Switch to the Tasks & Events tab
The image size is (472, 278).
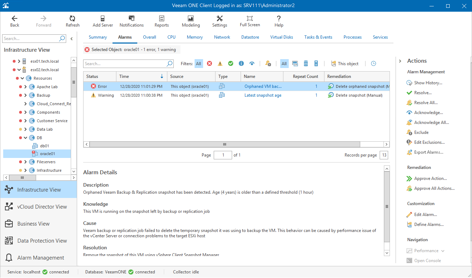coord(318,37)
